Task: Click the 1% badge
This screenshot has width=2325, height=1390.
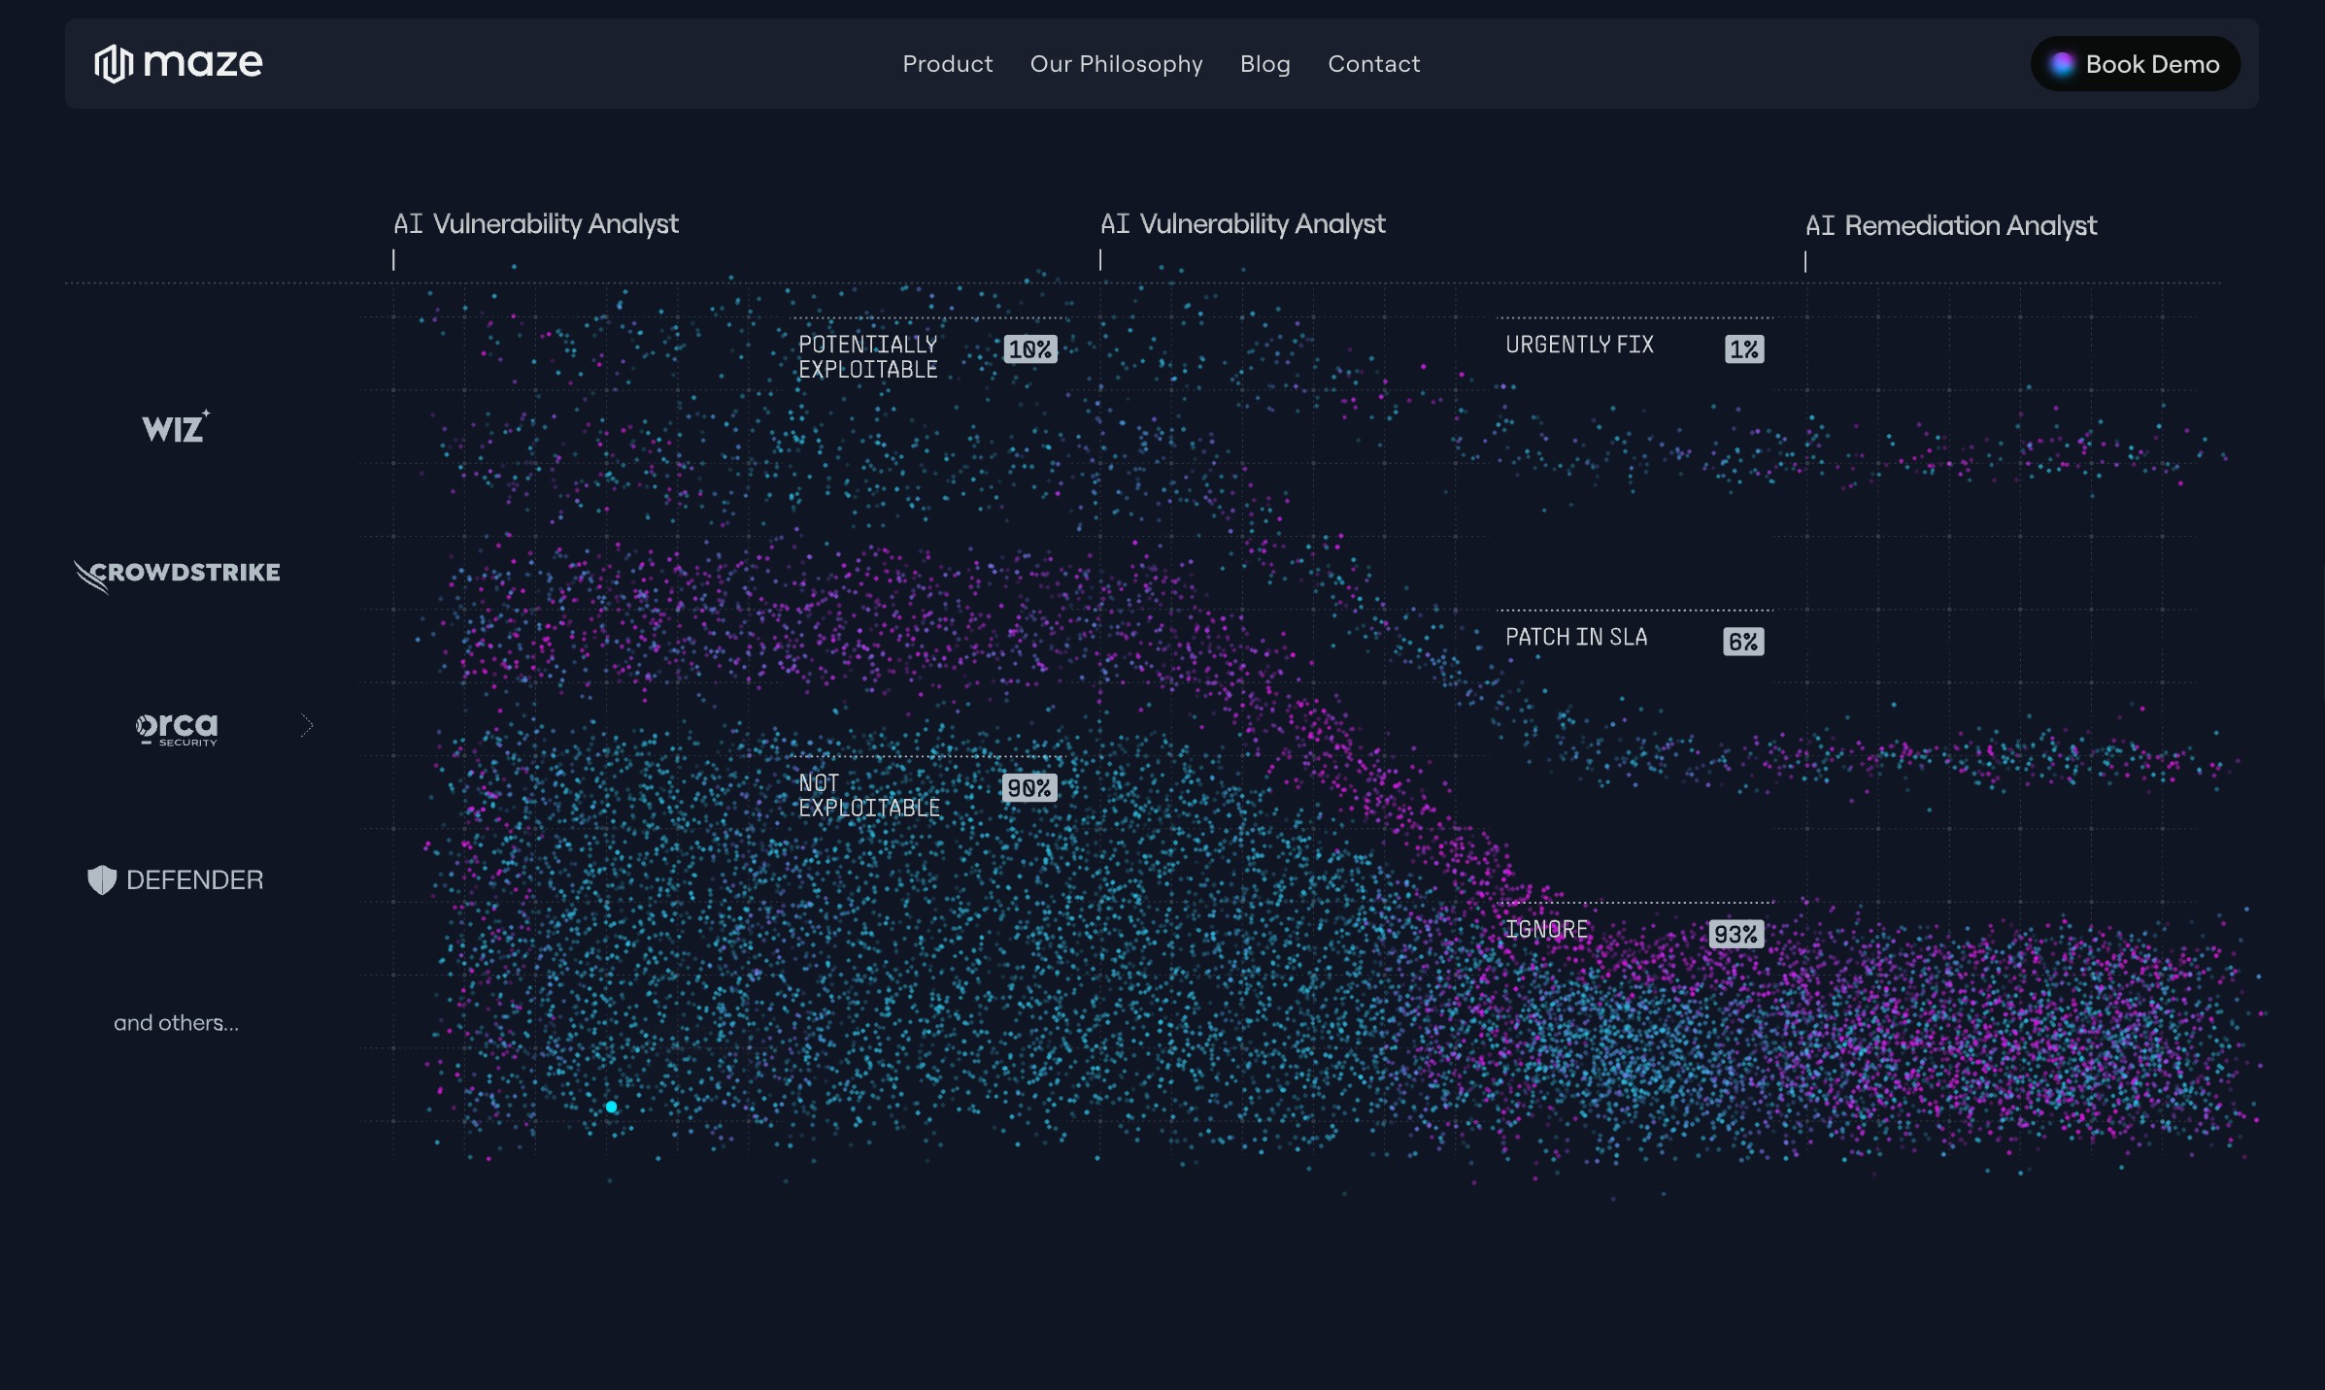Action: (x=1744, y=349)
